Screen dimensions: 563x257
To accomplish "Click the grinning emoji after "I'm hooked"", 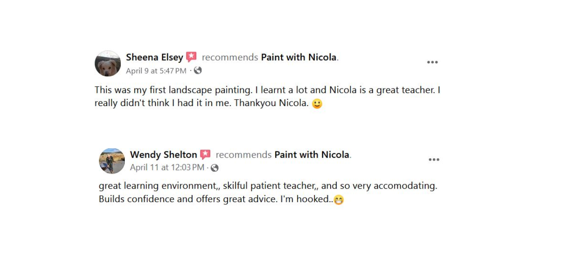I will (339, 200).
